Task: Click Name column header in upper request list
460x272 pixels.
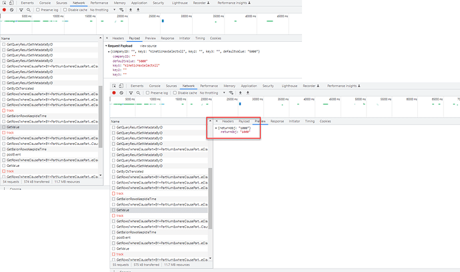Action: coord(49,39)
